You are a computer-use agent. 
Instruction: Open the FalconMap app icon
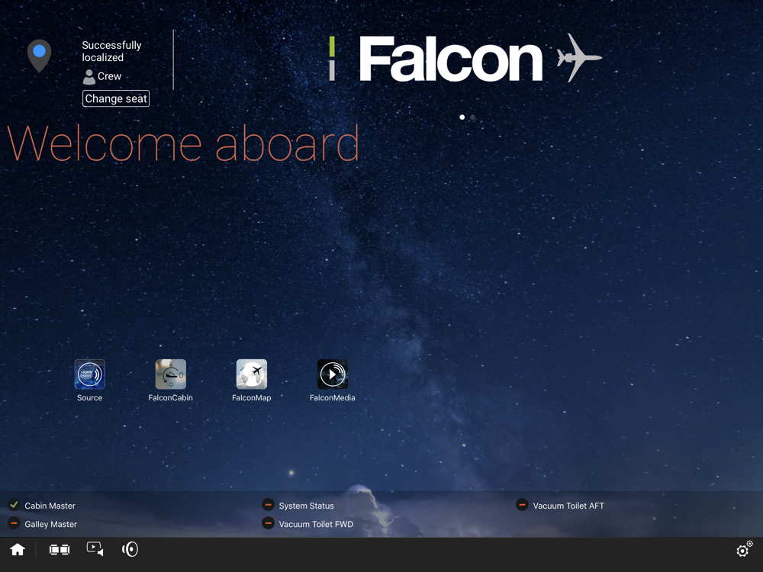252,374
